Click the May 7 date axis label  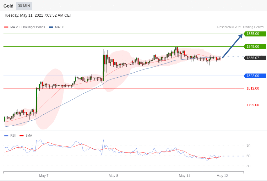coord(44,176)
